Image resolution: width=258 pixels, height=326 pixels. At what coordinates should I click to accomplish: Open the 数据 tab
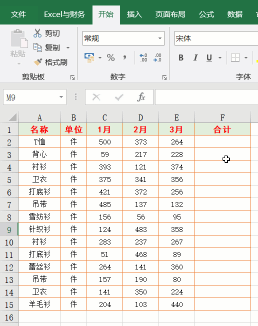235,14
